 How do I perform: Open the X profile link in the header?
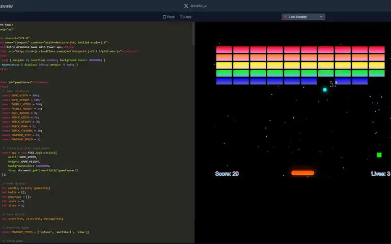pos(195,6)
